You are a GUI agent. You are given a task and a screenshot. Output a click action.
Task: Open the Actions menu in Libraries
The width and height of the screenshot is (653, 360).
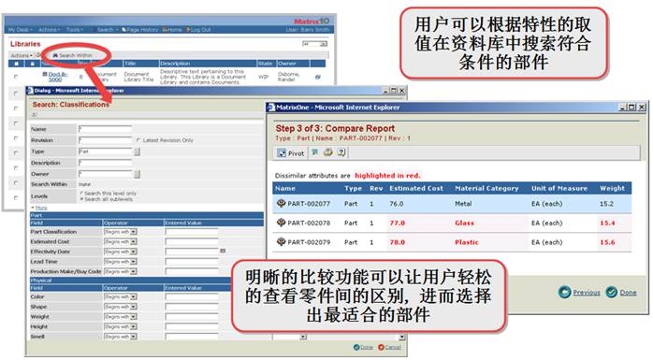[x=22, y=55]
